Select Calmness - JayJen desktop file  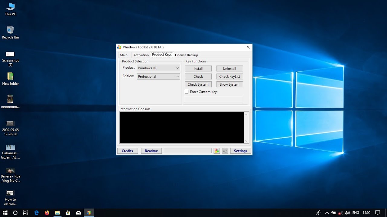10,152
